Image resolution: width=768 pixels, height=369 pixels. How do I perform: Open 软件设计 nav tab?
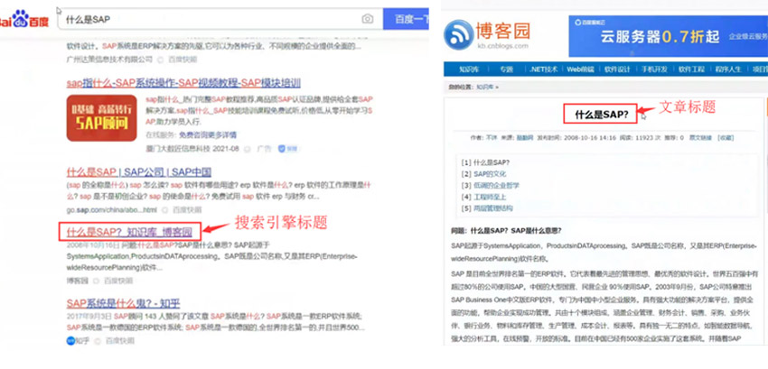point(617,69)
